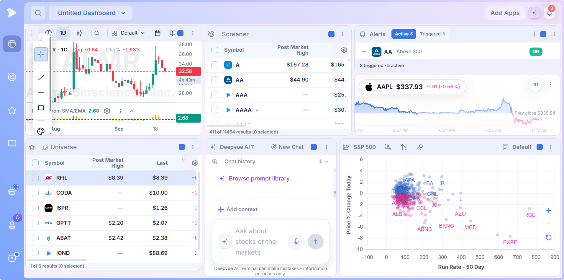This screenshot has height=280, width=564.
Task: Open the Universe panel three-dot menu
Action: tap(193, 147)
